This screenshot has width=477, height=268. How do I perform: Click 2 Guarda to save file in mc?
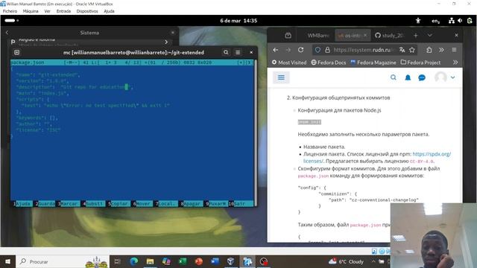[x=45, y=203]
